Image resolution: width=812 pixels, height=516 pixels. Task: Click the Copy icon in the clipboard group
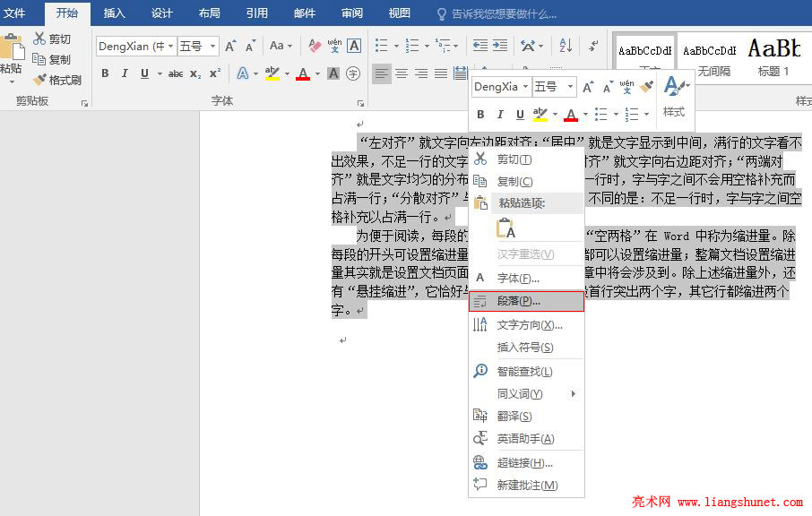pos(39,59)
